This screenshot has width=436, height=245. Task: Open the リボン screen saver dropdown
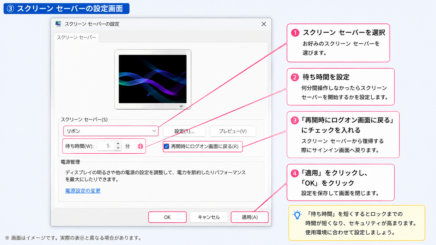pyautogui.click(x=111, y=131)
